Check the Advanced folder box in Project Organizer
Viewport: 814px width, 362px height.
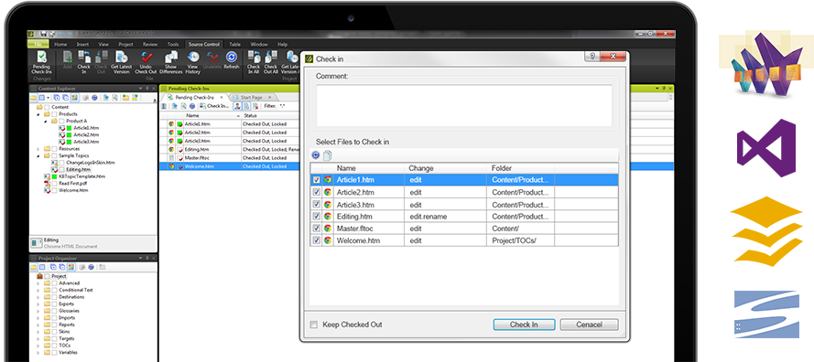pyautogui.click(x=55, y=283)
